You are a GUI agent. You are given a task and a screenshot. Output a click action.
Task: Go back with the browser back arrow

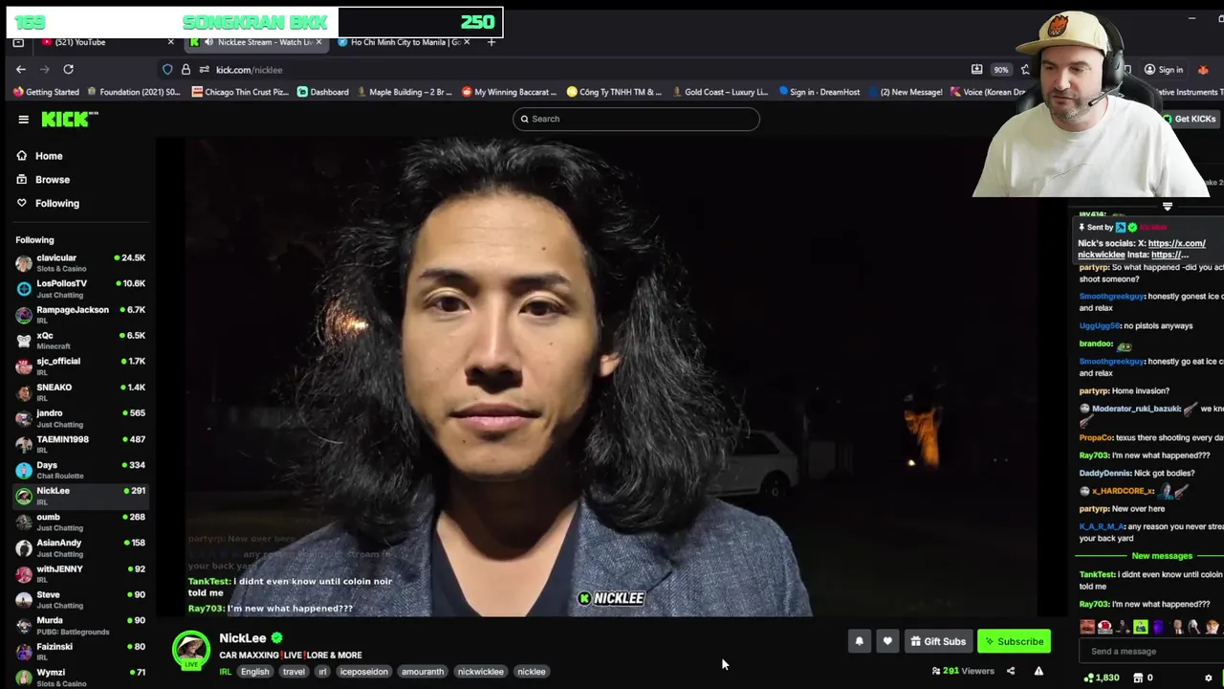21,69
